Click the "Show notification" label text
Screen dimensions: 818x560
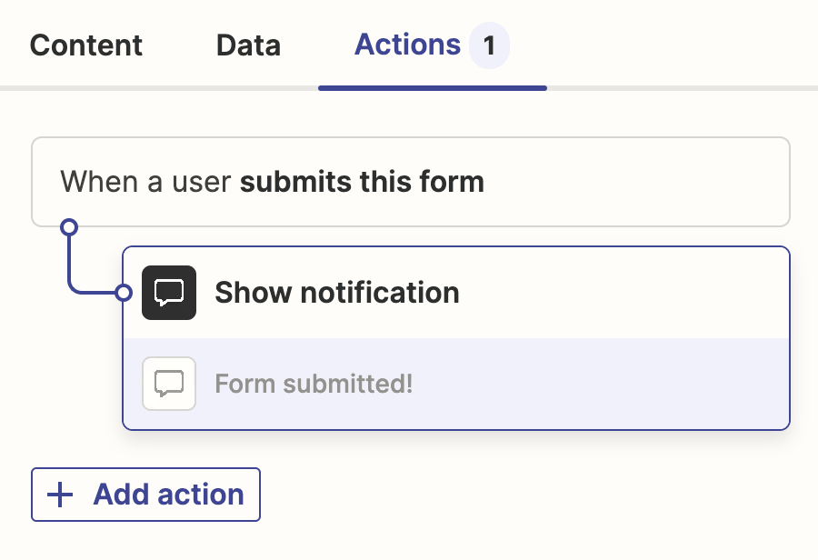[336, 293]
